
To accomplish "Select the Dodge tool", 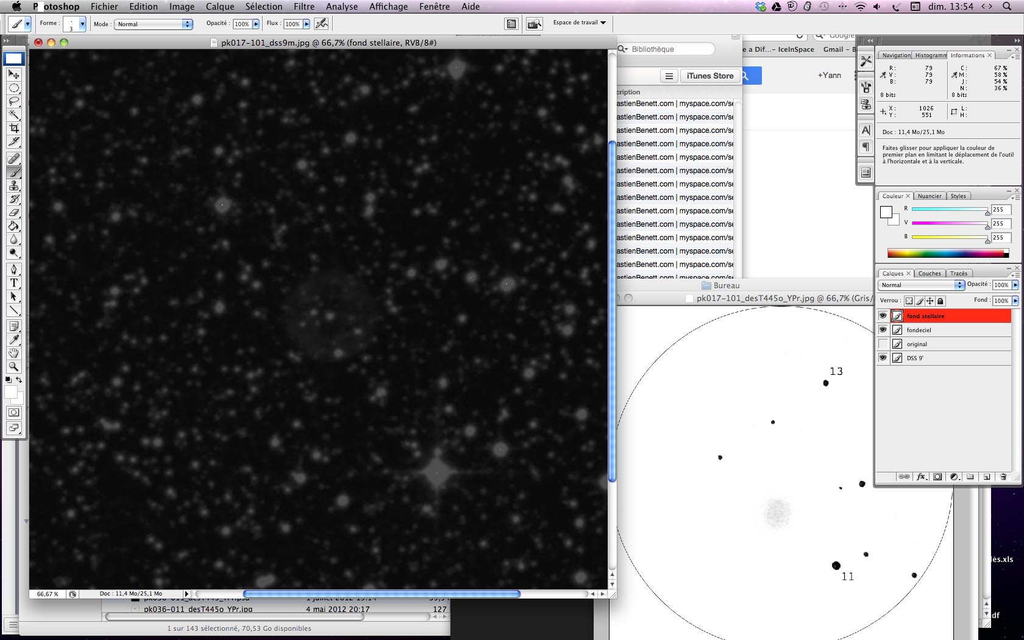I will tap(13, 253).
